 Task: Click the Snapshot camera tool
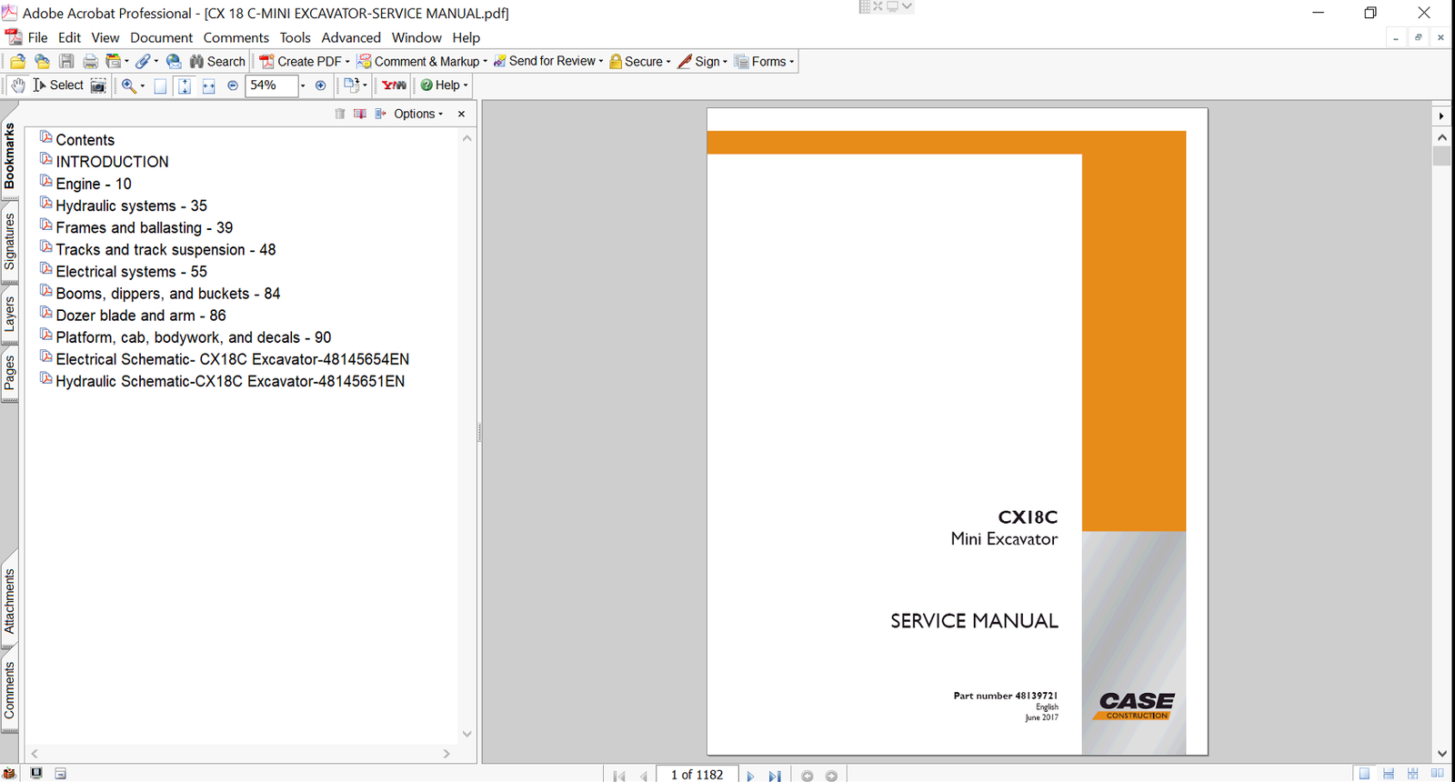click(x=98, y=85)
